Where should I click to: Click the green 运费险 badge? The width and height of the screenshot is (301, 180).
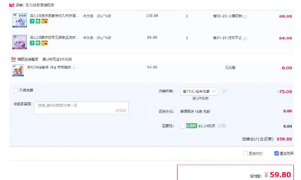point(192,126)
